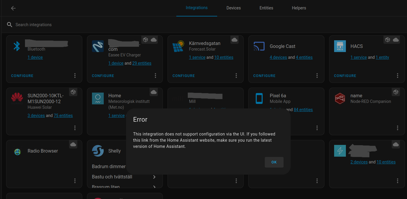Viewport: 407px width, 199px height.
Task: Open the Radio Browser card three-dot menu
Action: click(75, 180)
